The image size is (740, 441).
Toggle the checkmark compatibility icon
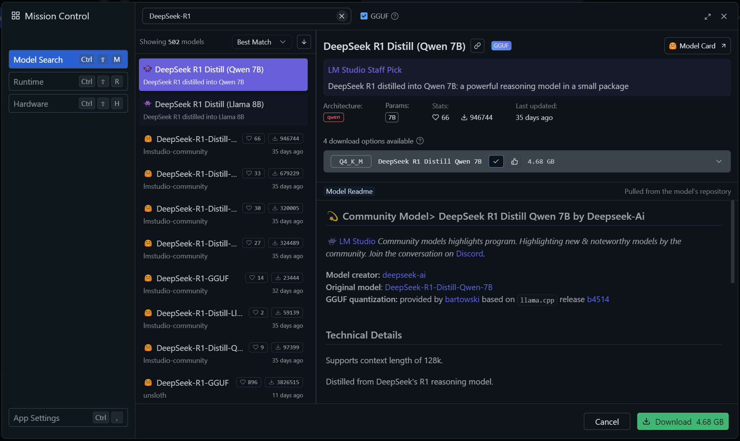coord(496,161)
